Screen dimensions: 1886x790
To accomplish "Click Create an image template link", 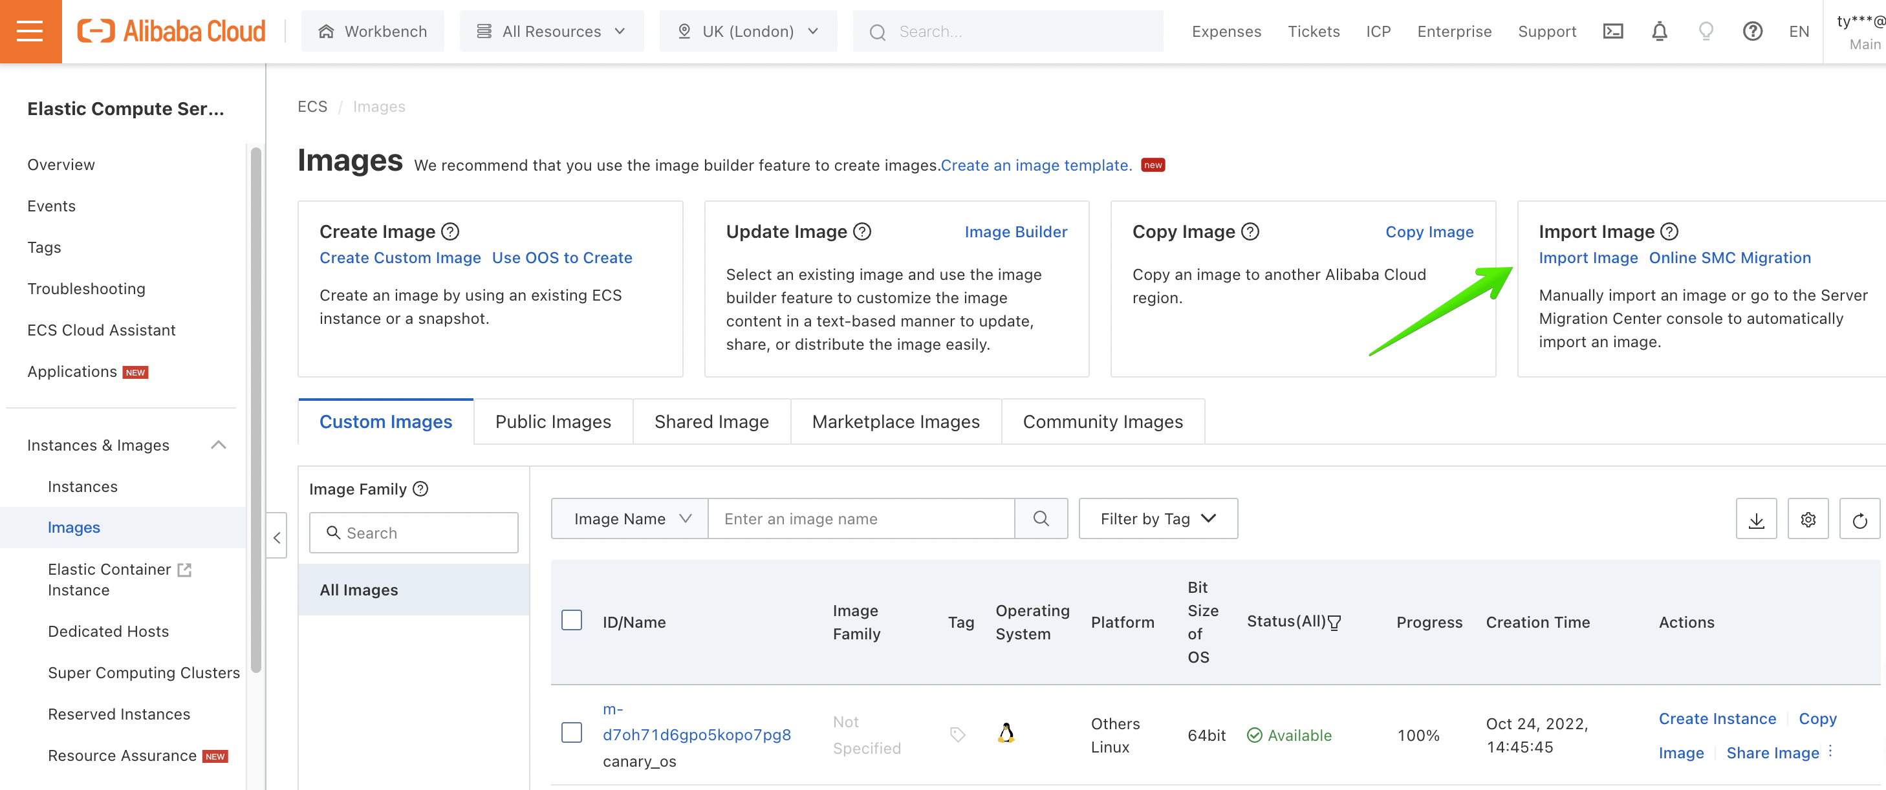I will coord(1035,165).
